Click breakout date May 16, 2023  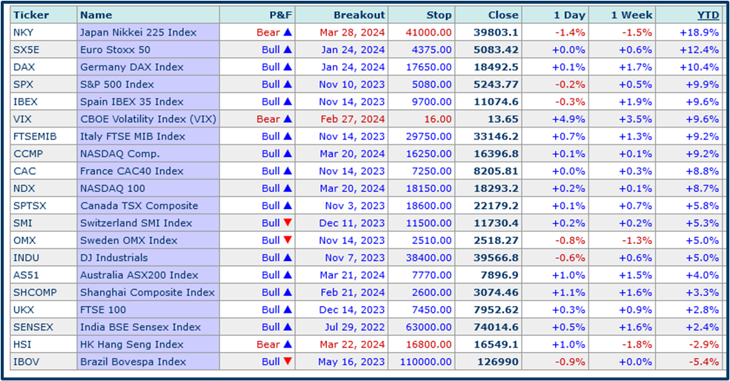[x=351, y=362]
